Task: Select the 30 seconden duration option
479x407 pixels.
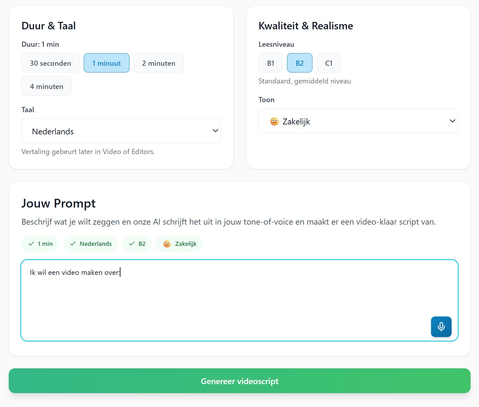Action: 51,63
